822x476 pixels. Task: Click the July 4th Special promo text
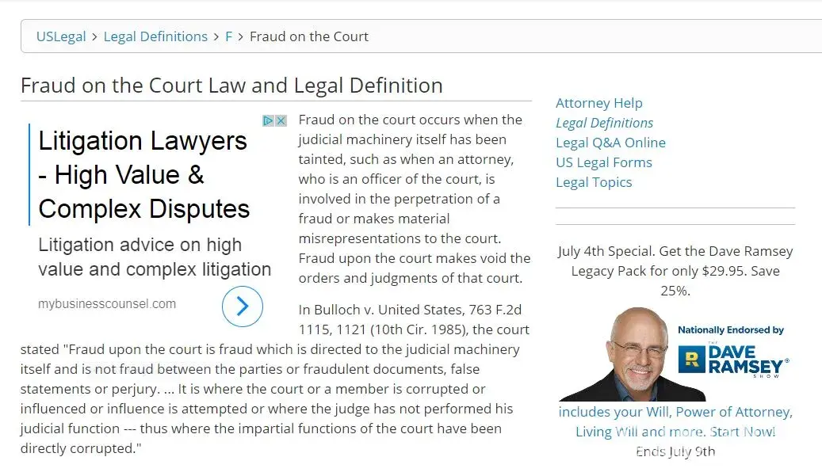(675, 271)
